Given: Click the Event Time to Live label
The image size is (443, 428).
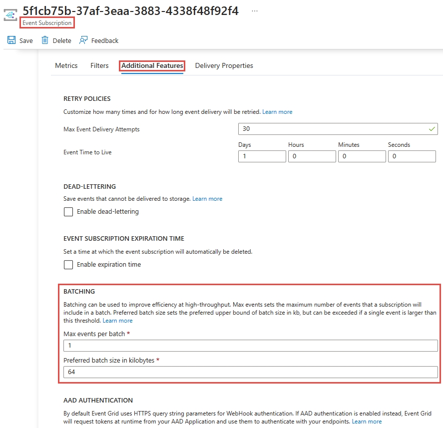Looking at the screenshot, I should [x=87, y=152].
